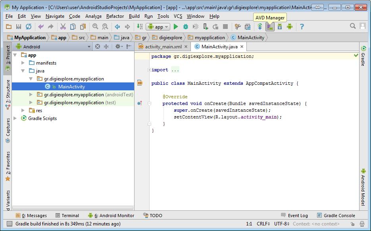Expand the folded import block

click(x=149, y=70)
